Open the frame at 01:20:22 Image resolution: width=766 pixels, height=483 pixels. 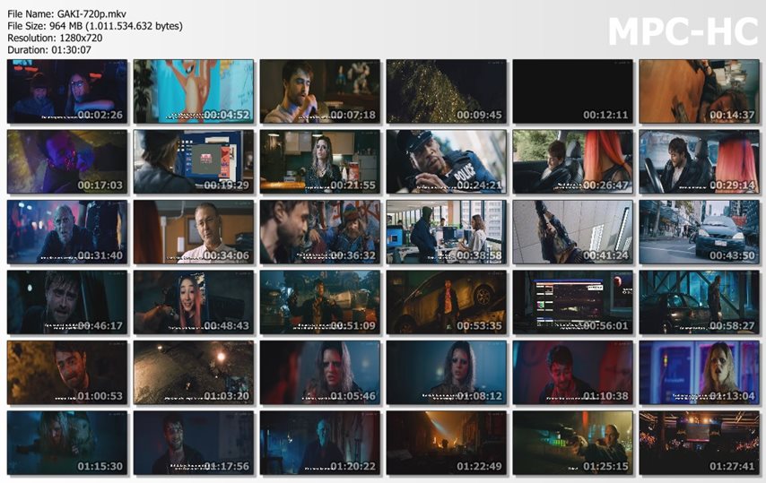(x=320, y=443)
